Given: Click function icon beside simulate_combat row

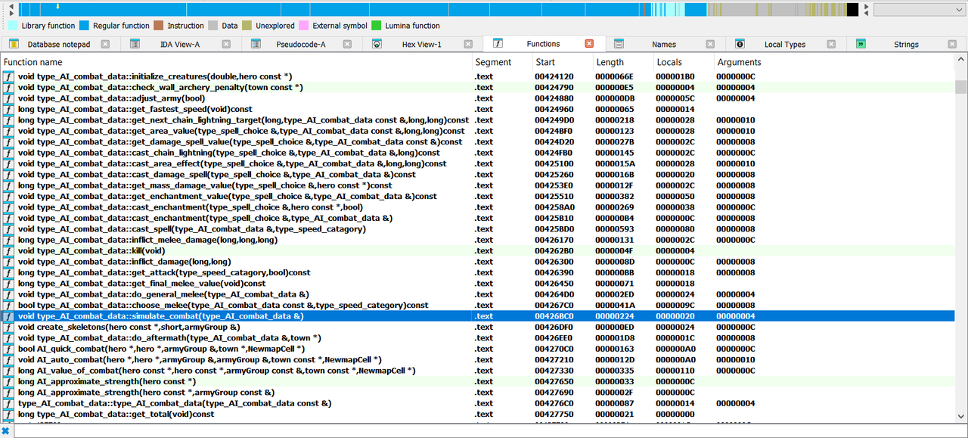Looking at the screenshot, I should pyautogui.click(x=8, y=316).
